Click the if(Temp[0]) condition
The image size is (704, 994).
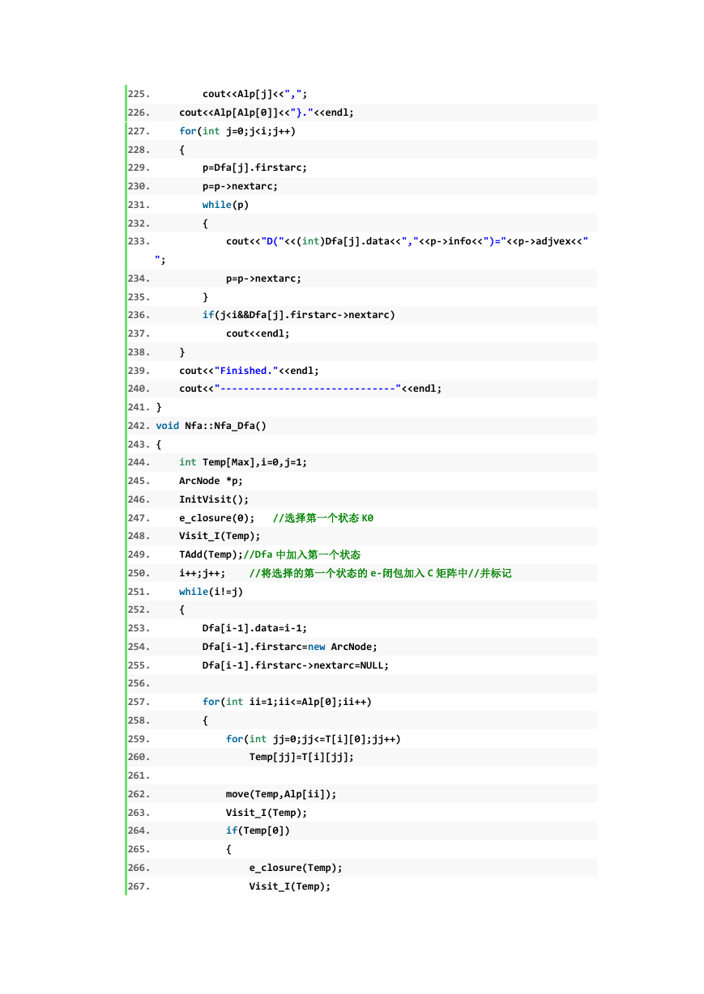(x=258, y=830)
